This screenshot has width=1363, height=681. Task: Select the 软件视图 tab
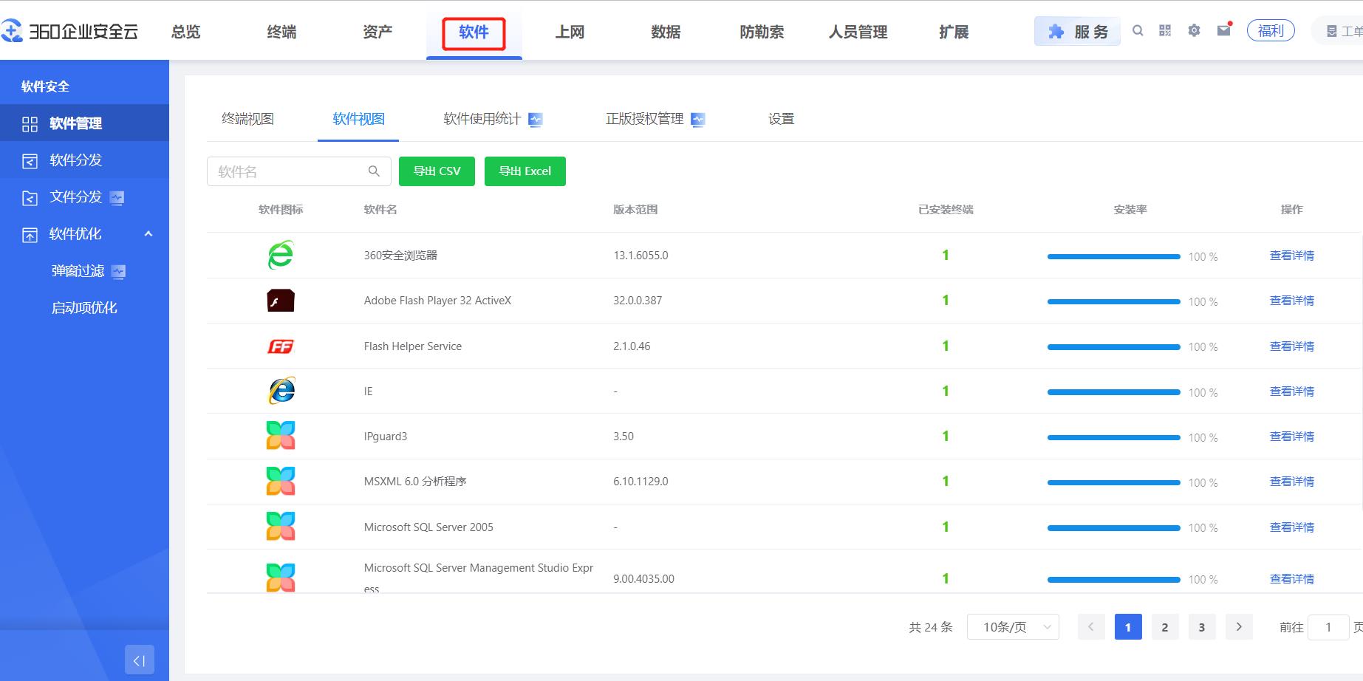[358, 119]
